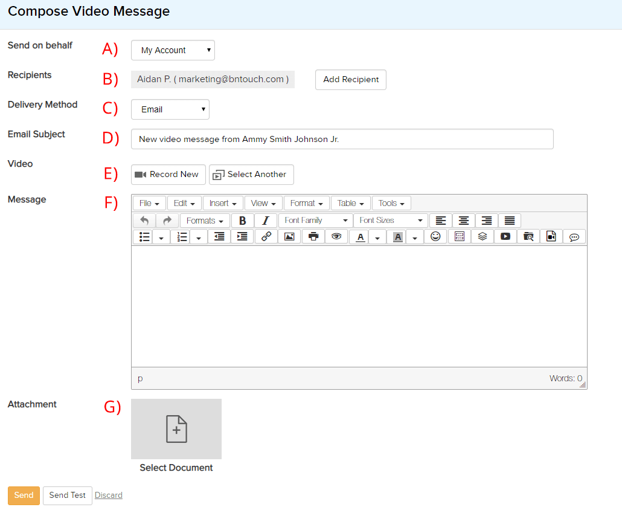
Task: Click the Select Document attachment tile
Action: click(x=176, y=429)
